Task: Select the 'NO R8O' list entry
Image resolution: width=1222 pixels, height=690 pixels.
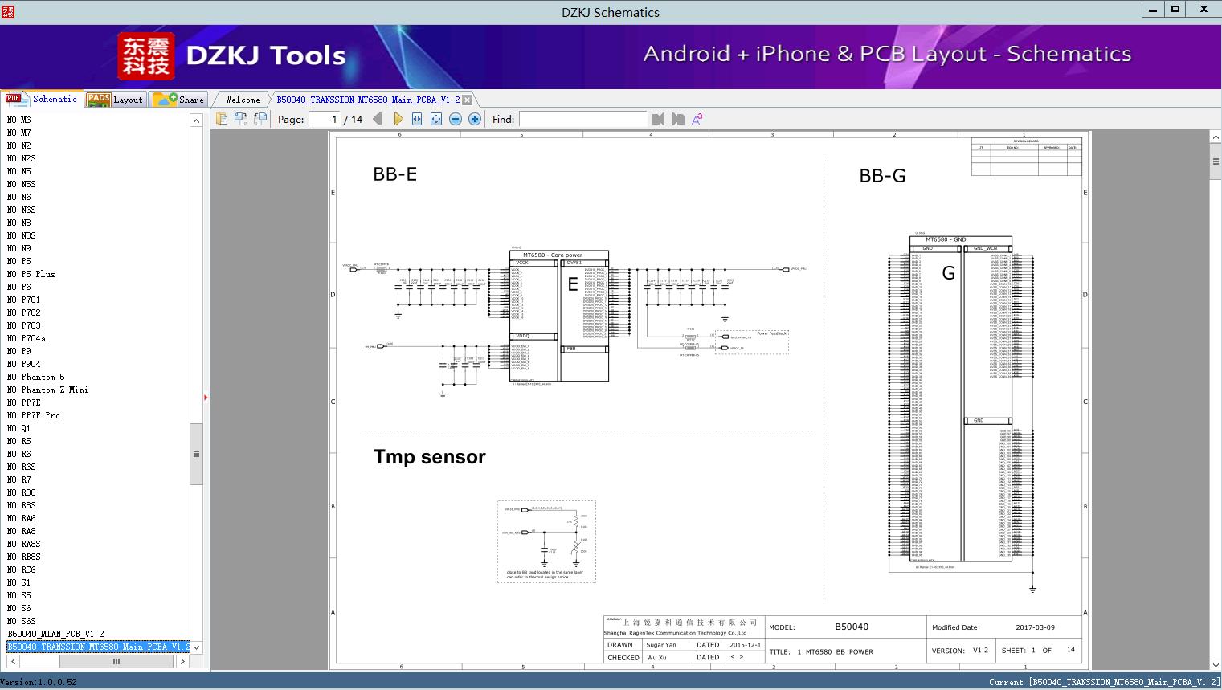Action: pyautogui.click(x=22, y=492)
